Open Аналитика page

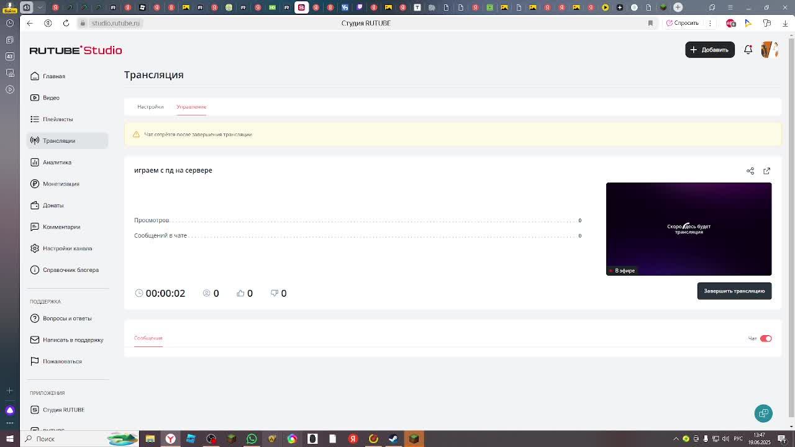pyautogui.click(x=67, y=162)
